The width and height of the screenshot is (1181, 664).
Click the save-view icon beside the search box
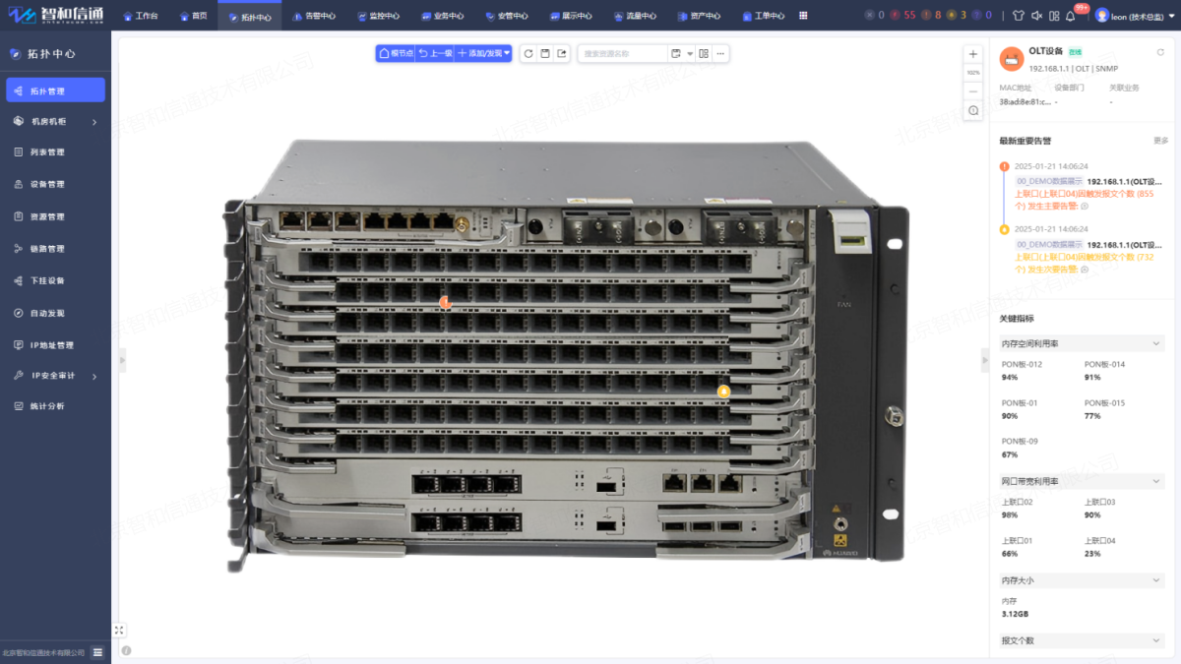(676, 53)
